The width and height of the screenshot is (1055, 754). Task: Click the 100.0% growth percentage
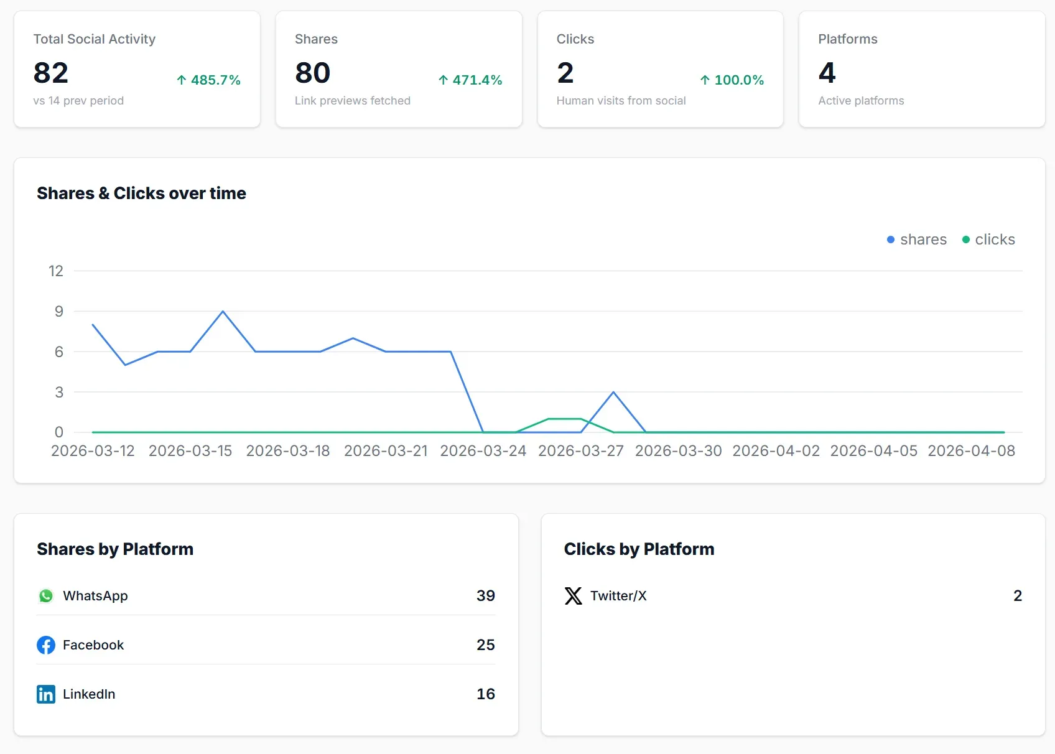tap(740, 80)
